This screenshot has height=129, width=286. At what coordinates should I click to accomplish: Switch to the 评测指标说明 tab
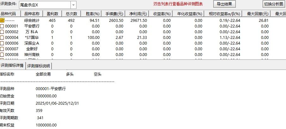click(39, 66)
